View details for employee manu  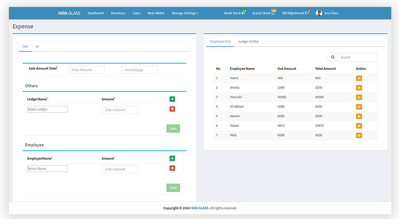pyautogui.click(x=359, y=78)
